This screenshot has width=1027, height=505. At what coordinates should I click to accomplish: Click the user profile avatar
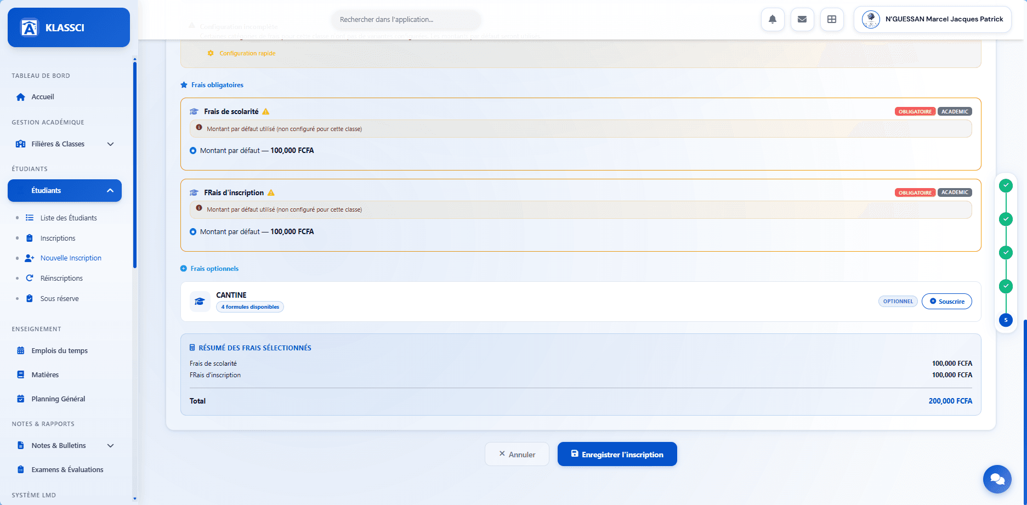tap(871, 19)
